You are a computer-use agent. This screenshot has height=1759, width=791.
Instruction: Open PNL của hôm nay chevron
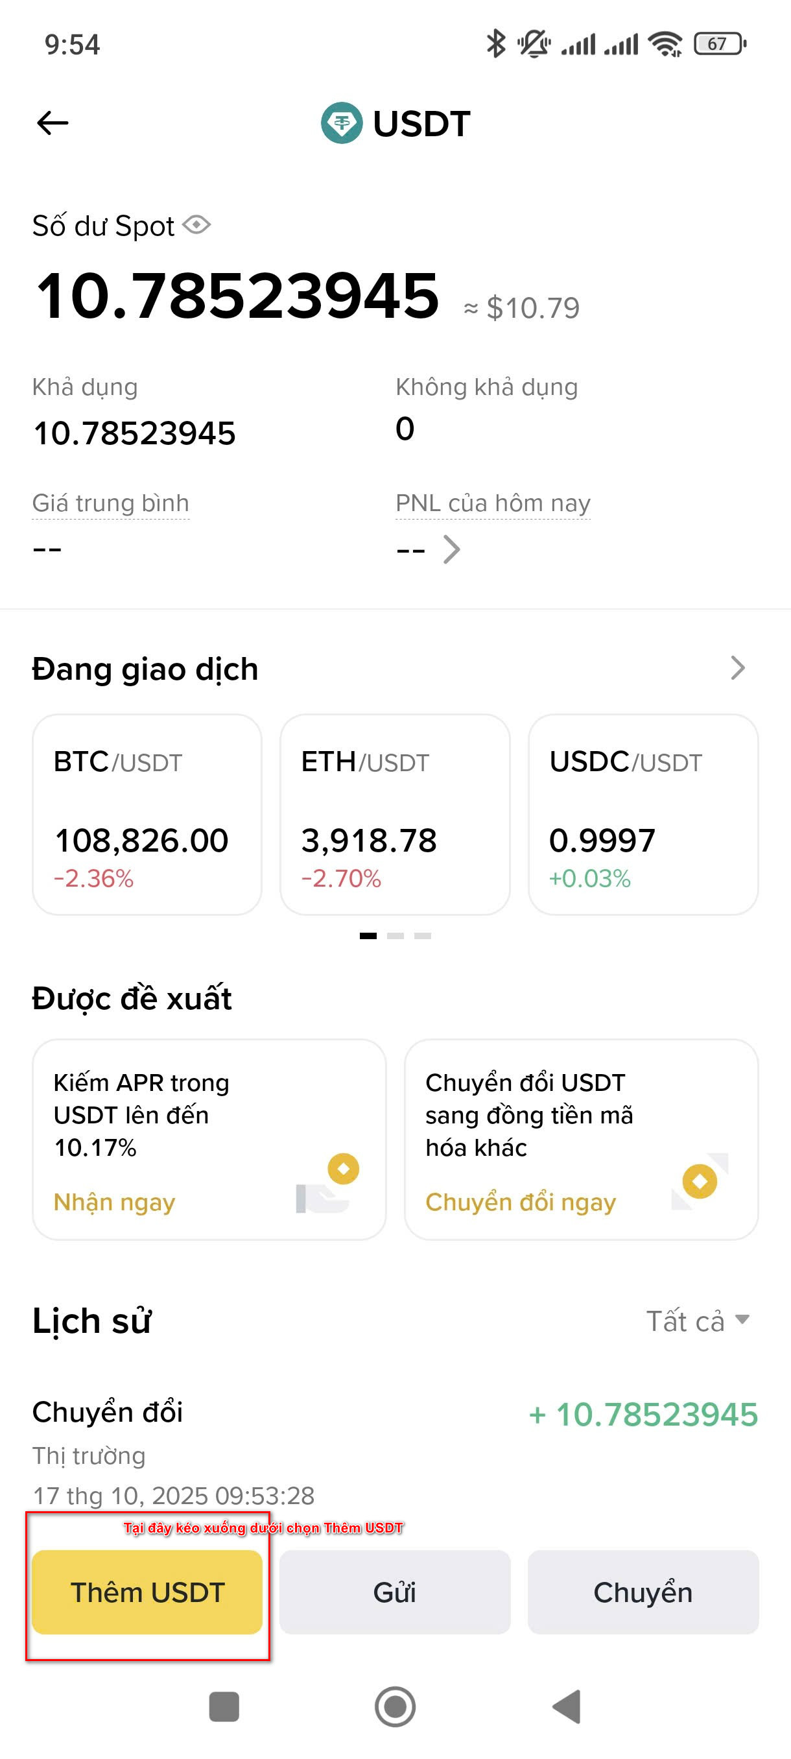pyautogui.click(x=451, y=549)
